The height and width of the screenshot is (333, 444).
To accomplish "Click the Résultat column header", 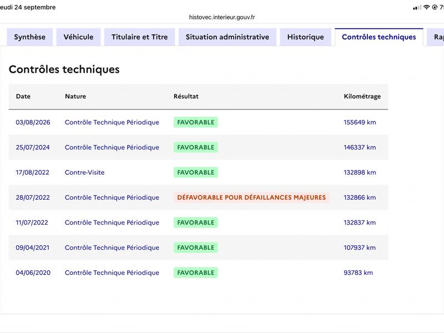I will [x=186, y=96].
